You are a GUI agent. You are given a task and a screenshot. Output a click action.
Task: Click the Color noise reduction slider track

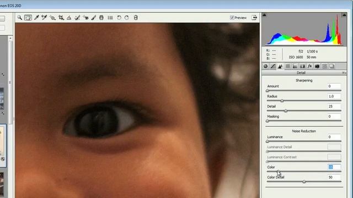pyautogui.click(x=304, y=172)
